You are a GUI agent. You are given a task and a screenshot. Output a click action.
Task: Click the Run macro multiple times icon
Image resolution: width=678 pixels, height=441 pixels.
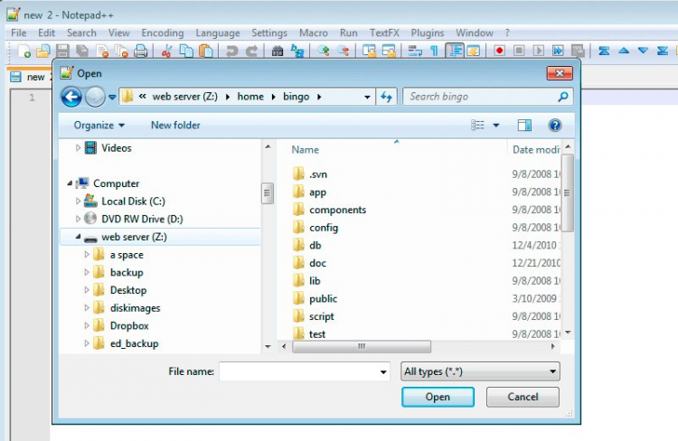[x=558, y=51]
